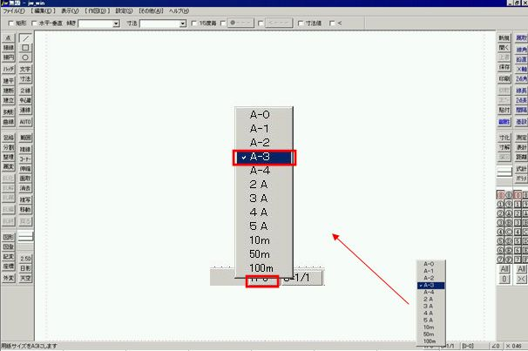Viewport: 528px width, 351px height.
Task: Enable the 矩形 checkbox
Action: pyautogui.click(x=9, y=24)
